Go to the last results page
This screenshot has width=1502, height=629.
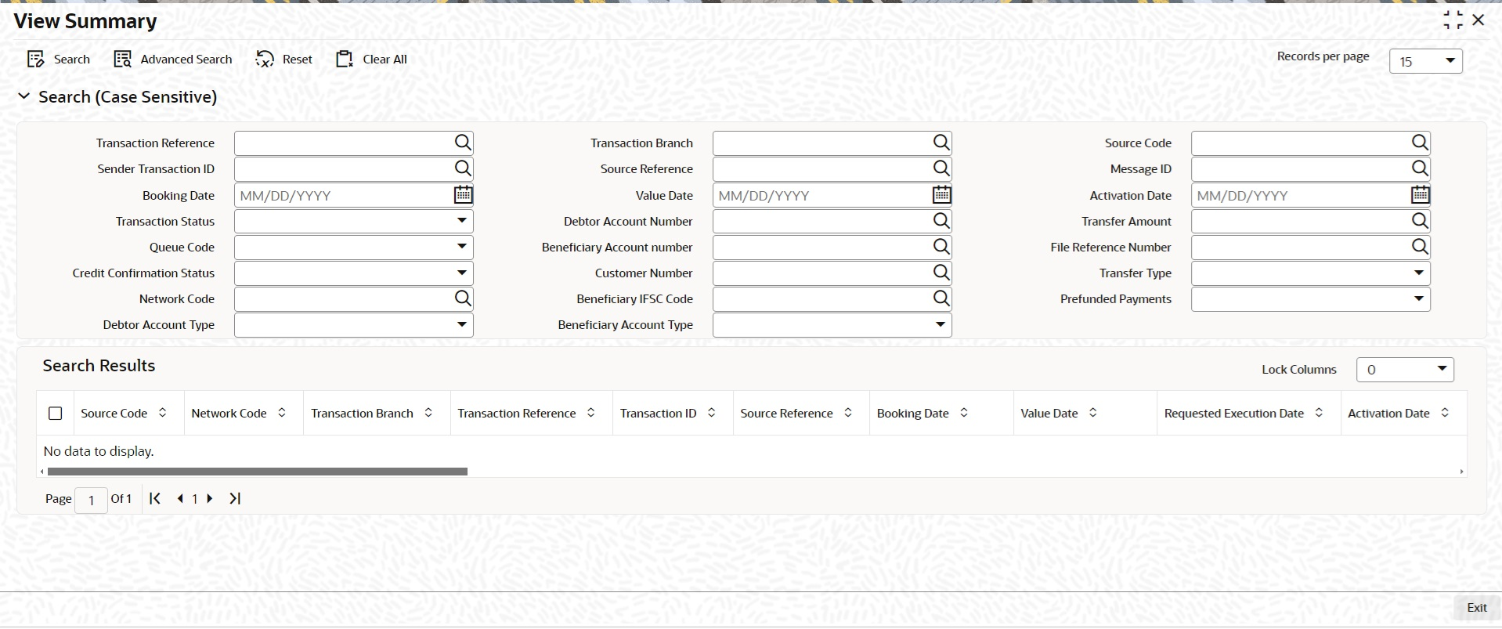pos(235,498)
